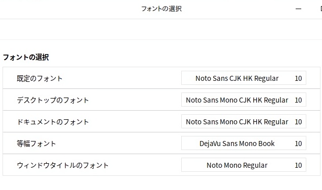Minimize the フォントの選択 window
Screen dimensions: 322x190
[298, 9]
